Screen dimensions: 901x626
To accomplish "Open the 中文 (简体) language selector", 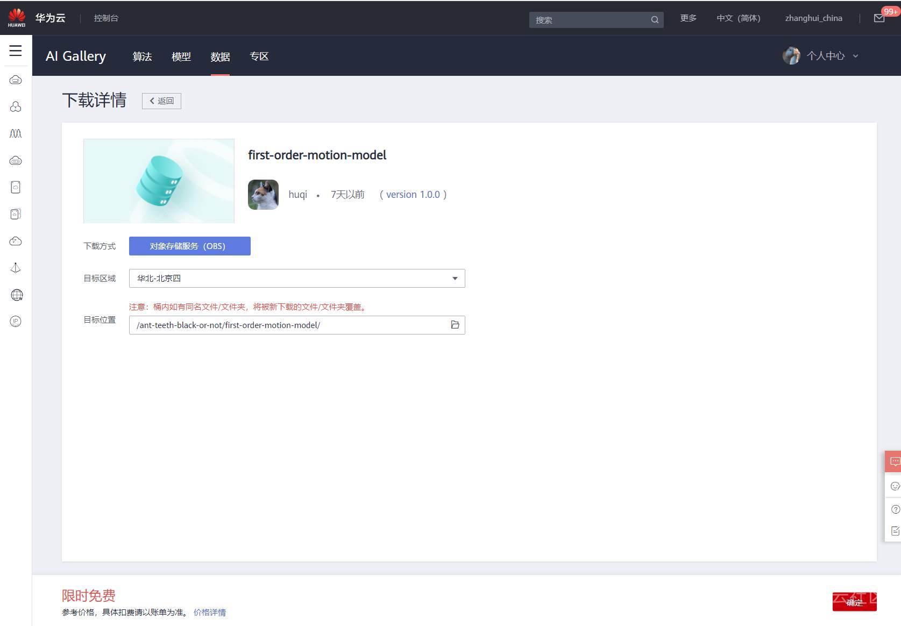I will 738,18.
